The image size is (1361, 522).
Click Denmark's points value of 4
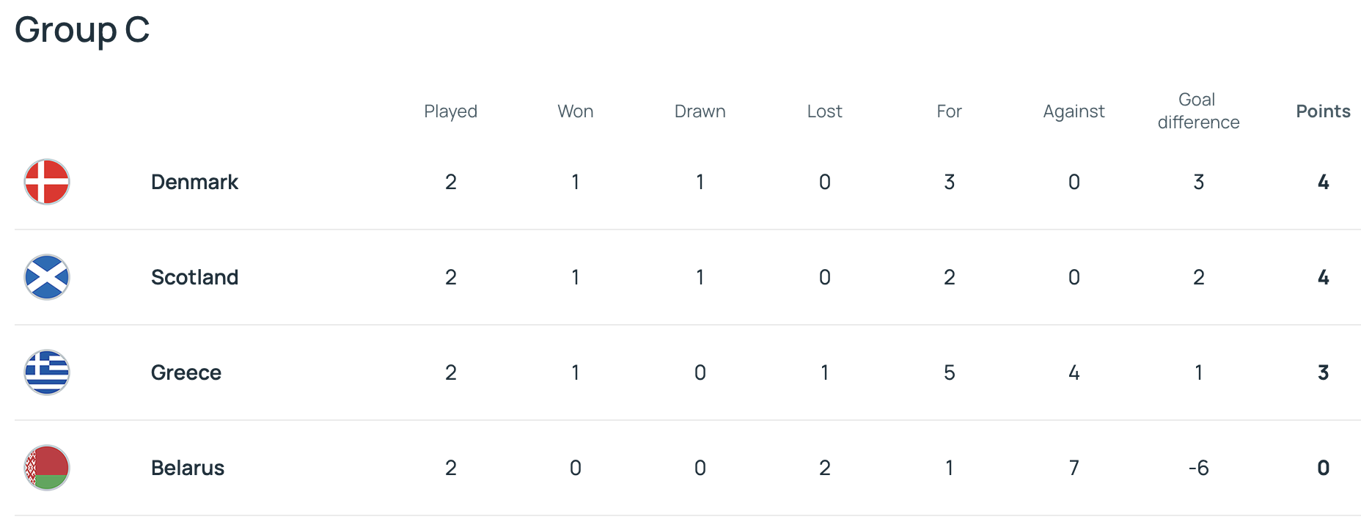[x=1323, y=182]
